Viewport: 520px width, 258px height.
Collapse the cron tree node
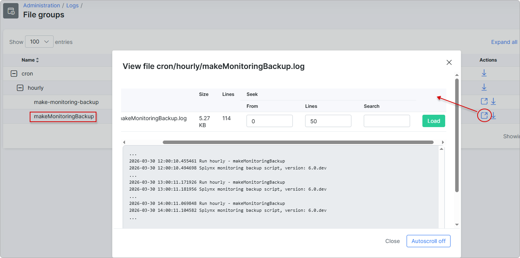[x=14, y=74]
